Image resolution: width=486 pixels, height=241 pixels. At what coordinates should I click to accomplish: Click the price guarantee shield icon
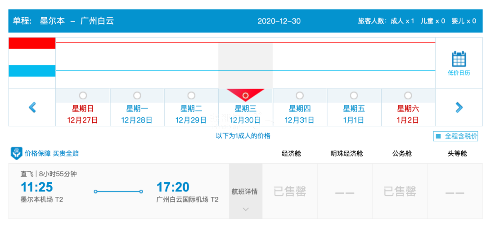coord(16,153)
